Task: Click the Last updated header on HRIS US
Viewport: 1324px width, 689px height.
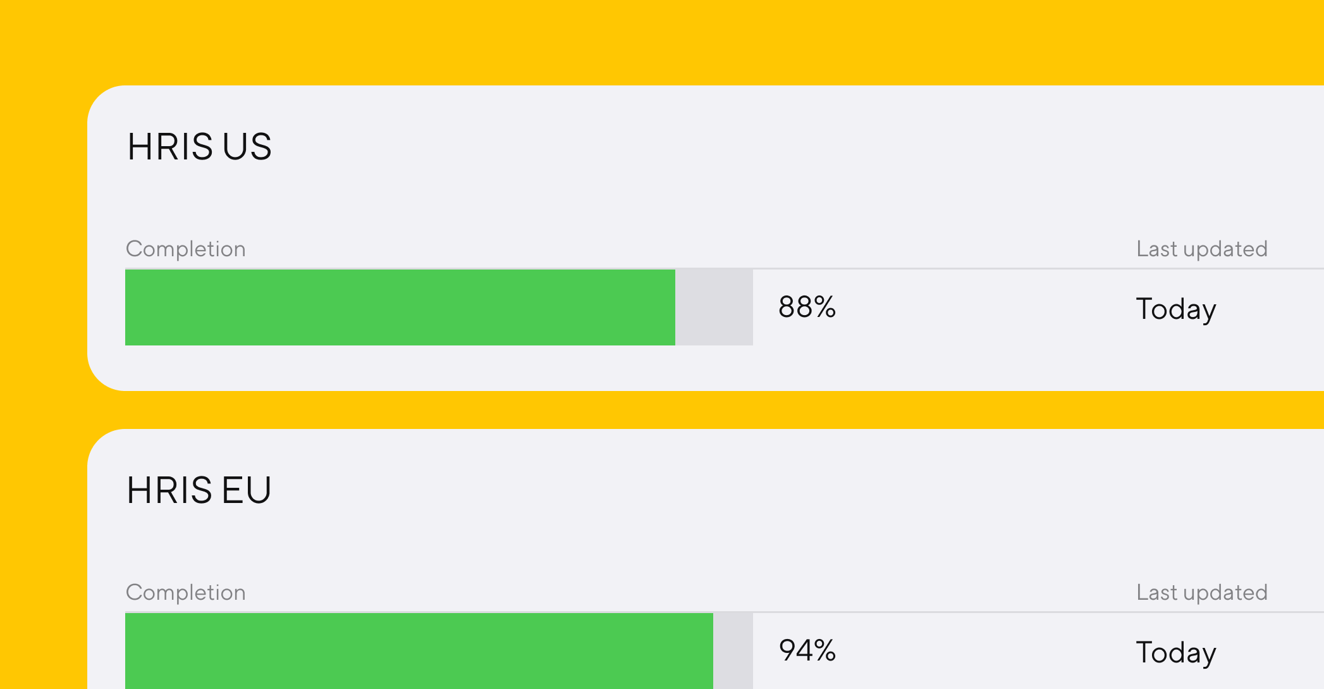Action: point(1201,248)
